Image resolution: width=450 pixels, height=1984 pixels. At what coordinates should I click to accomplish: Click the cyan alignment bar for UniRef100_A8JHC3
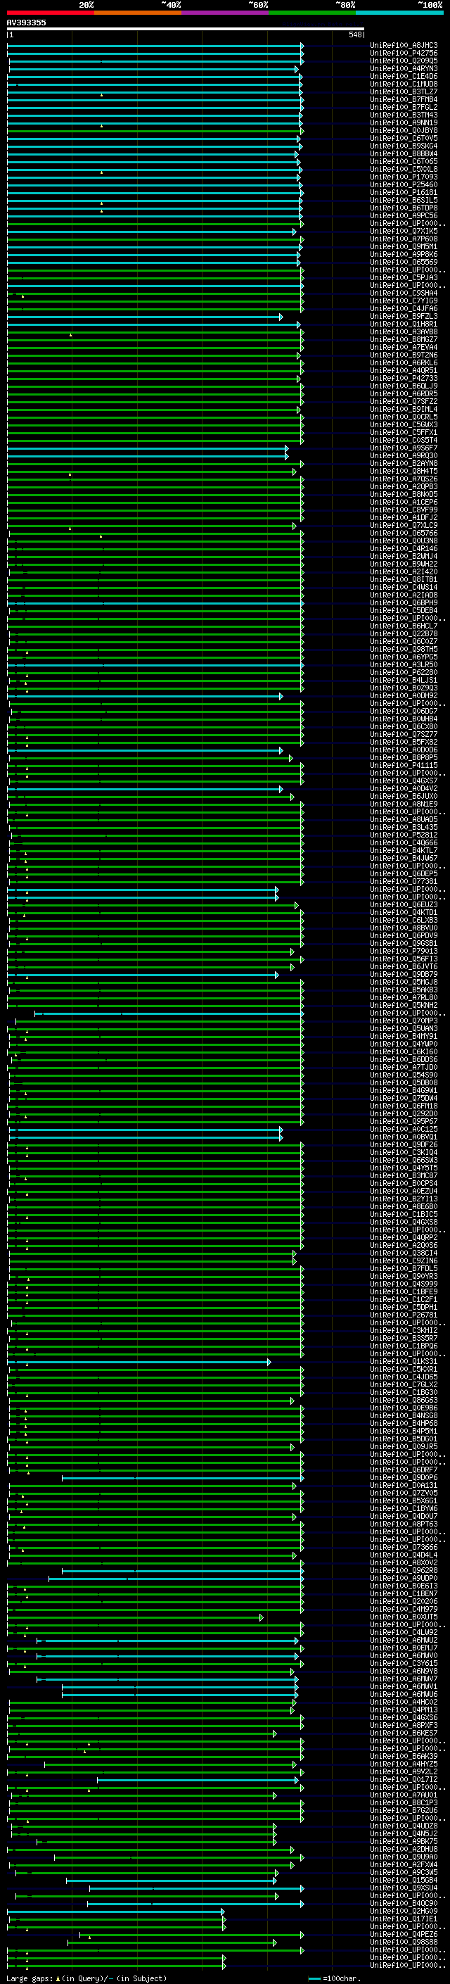pyautogui.click(x=155, y=46)
